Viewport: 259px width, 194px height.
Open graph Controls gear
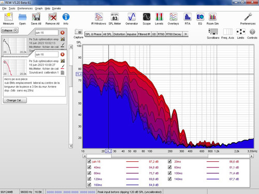(252, 34)
